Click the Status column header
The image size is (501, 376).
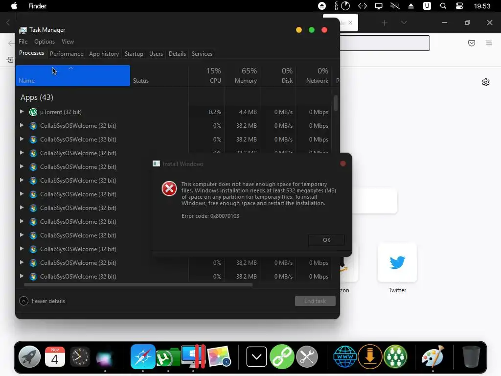(159, 76)
